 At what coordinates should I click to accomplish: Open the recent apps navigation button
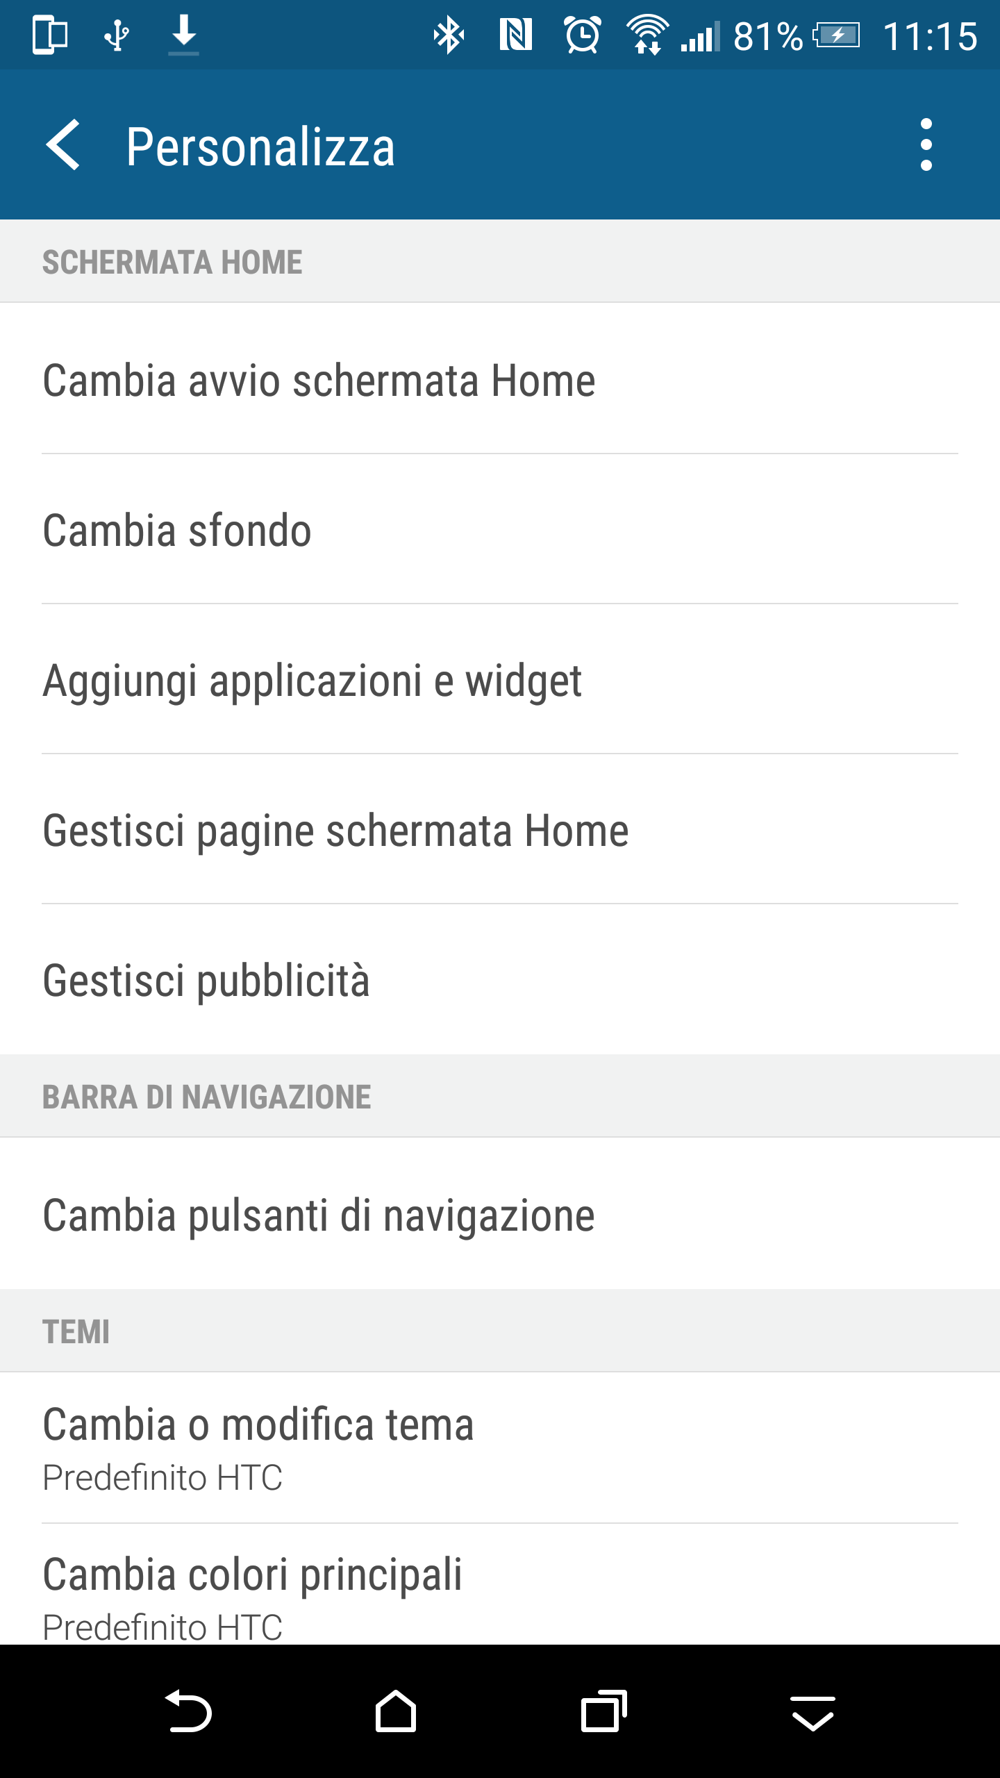tap(603, 1711)
